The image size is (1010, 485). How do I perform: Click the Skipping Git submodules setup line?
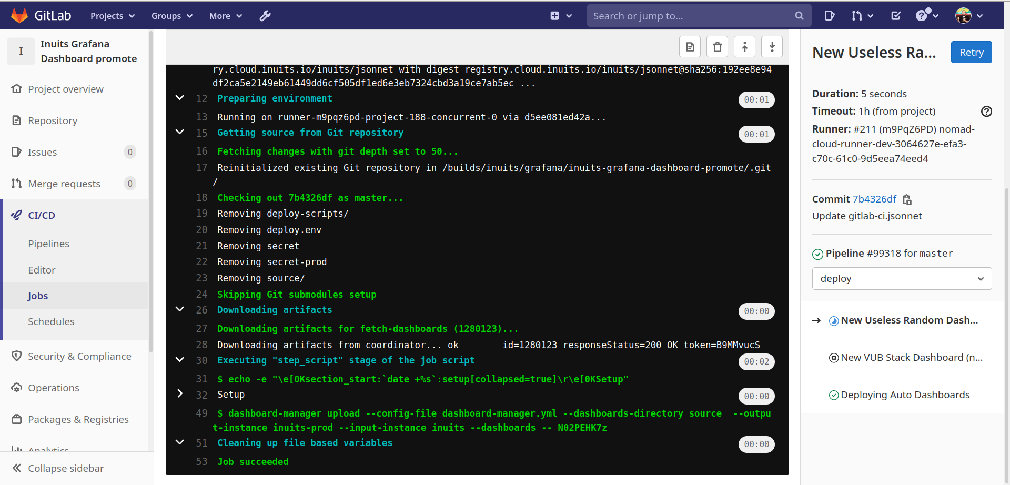297,294
